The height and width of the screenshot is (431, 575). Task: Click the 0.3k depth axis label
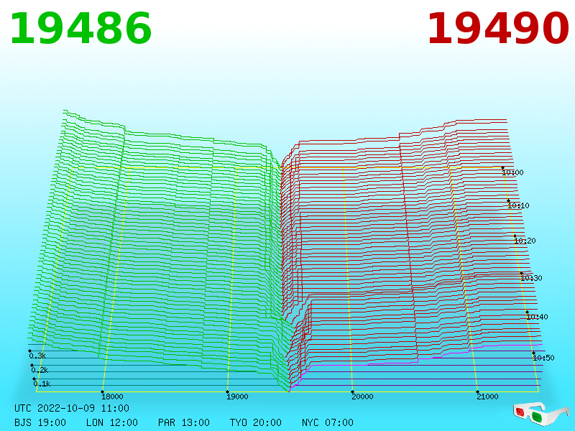37,356
